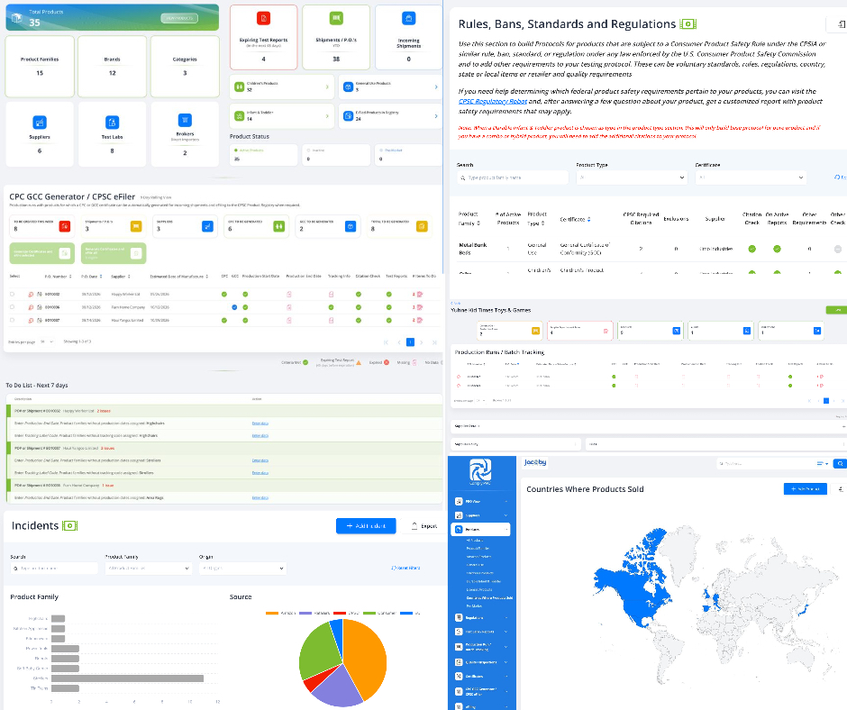Expand the Certificates sidebar menu
Viewport: 847px width, 710px height.
coord(505,676)
